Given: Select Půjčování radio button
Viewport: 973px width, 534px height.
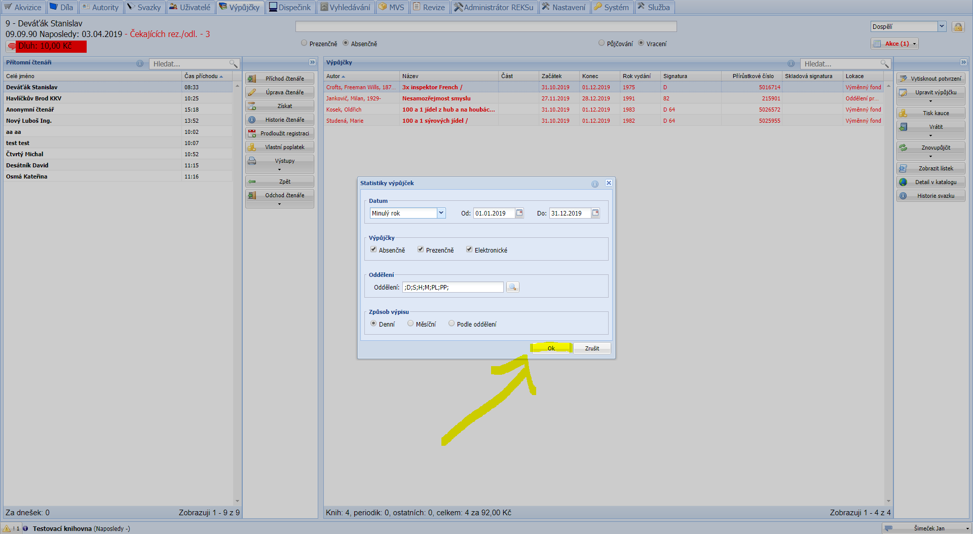Looking at the screenshot, I should [x=602, y=43].
